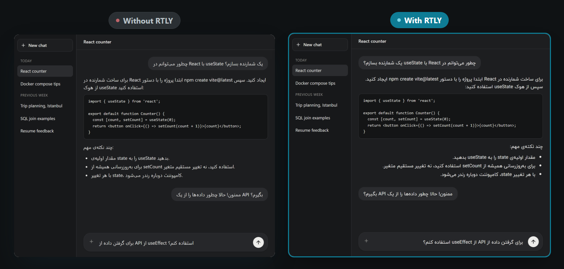Open Resume feedback in Without RTLY sidebar
Screen dimensions: 564x269
point(45,131)
